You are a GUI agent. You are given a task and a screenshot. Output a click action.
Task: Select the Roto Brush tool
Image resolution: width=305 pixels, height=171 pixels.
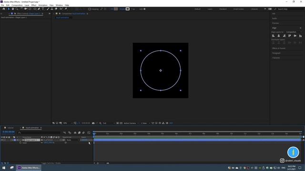click(61, 9)
